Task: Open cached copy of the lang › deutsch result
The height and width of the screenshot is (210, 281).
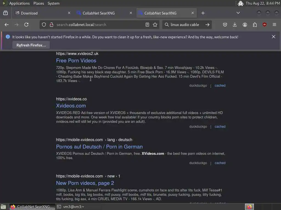Action: tap(220, 163)
